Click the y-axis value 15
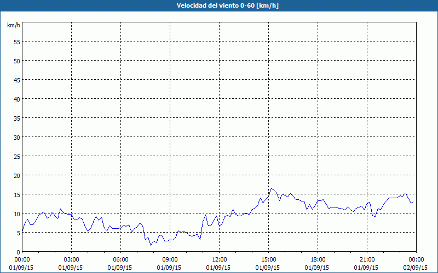The height and width of the screenshot is (273, 438). (17, 194)
